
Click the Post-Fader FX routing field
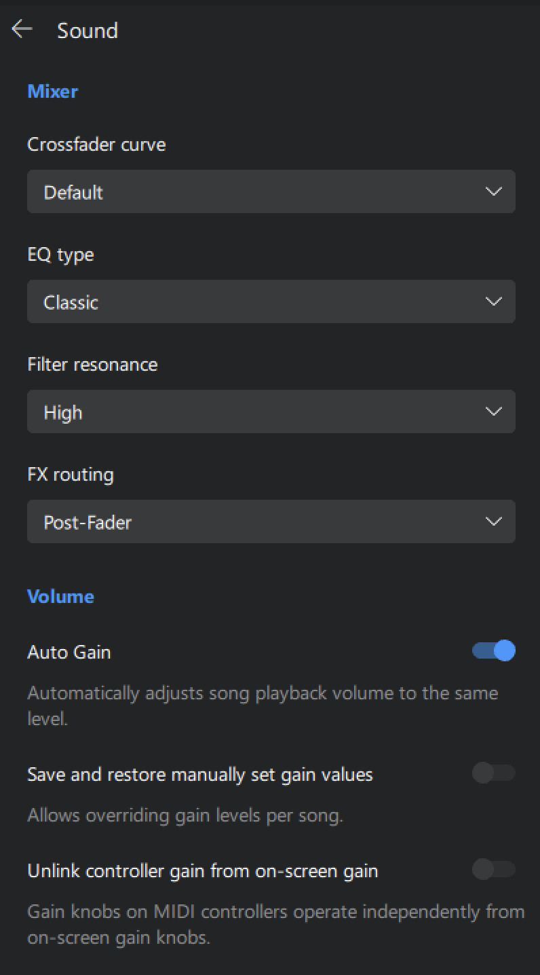pyautogui.click(x=204, y=521)
